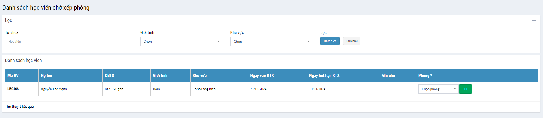Click the Khu vực table column header
The height and width of the screenshot is (118, 543).
click(199, 76)
